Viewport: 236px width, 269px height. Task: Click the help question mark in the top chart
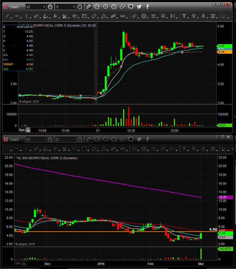215,4
